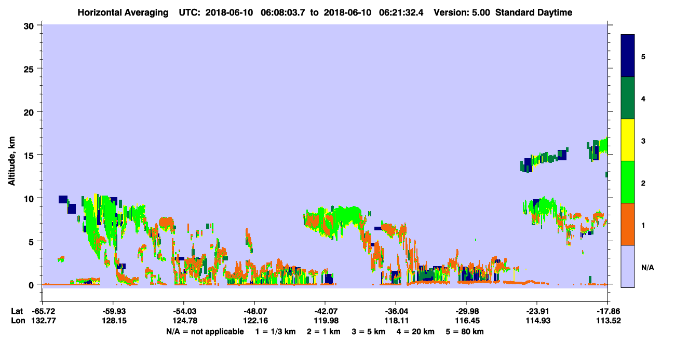Click the longitude value 132.77
The height and width of the screenshot is (346, 675).
click(x=43, y=320)
